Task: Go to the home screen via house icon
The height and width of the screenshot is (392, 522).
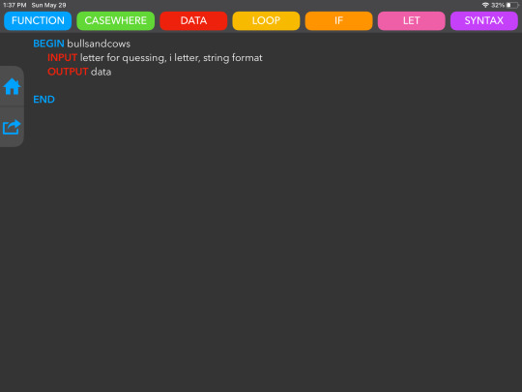Action: tap(12, 86)
